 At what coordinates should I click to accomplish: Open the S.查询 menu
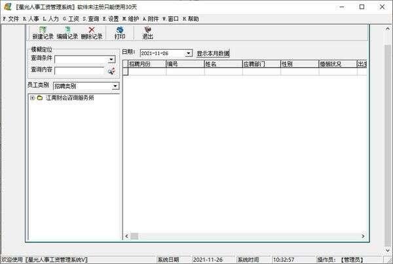[91, 19]
